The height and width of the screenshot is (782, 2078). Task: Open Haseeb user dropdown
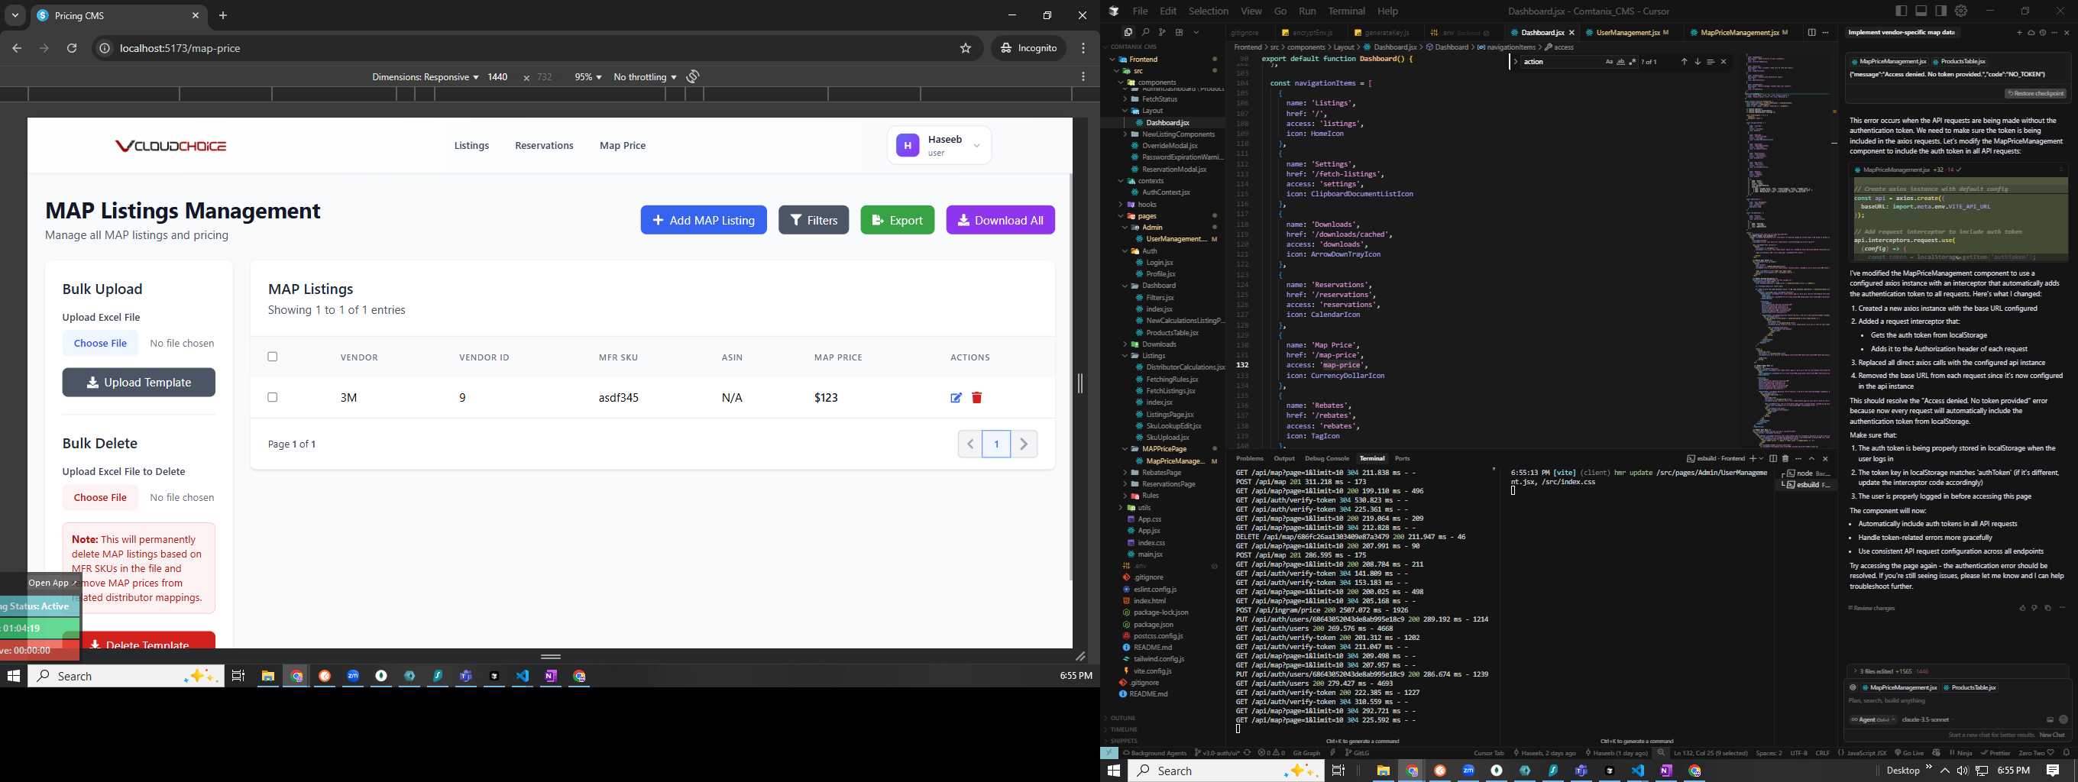pyautogui.click(x=940, y=145)
